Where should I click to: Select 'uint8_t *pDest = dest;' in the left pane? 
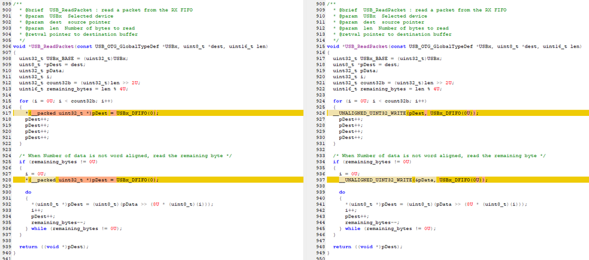[x=52, y=65]
